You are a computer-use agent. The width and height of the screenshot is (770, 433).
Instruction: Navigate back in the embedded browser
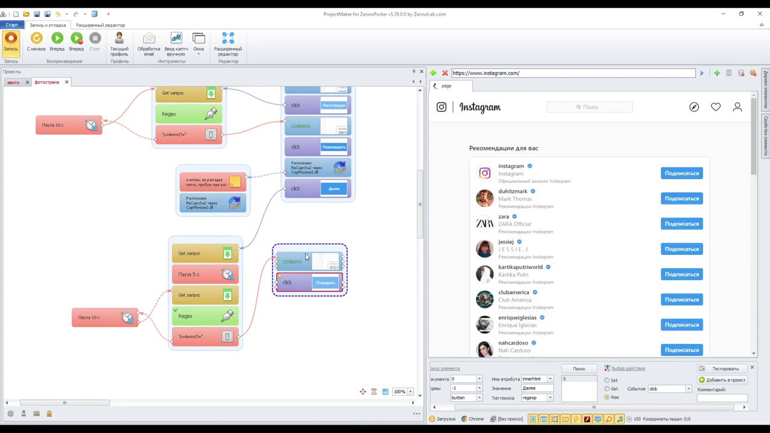click(433, 73)
